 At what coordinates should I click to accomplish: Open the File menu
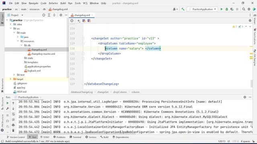[x=11, y=3]
